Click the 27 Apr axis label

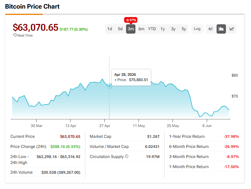coord(105,126)
